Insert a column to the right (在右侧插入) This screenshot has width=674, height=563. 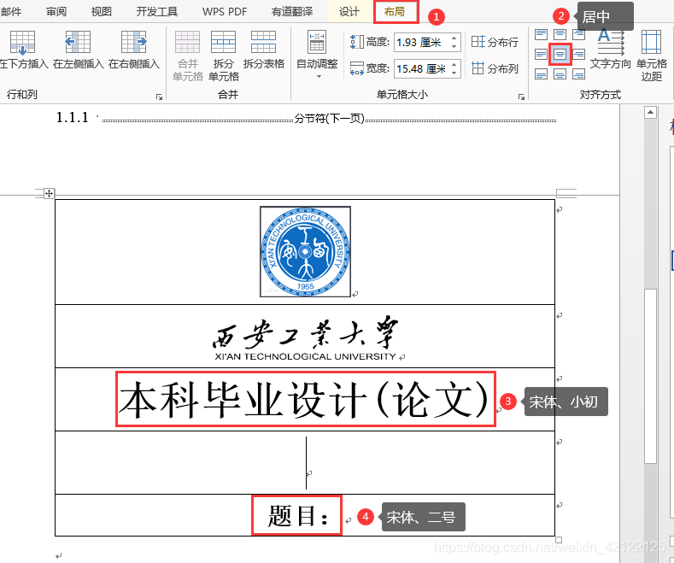tap(133, 50)
